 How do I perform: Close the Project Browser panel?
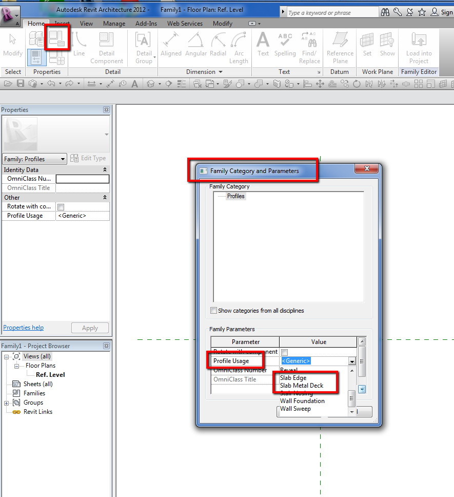pos(106,346)
